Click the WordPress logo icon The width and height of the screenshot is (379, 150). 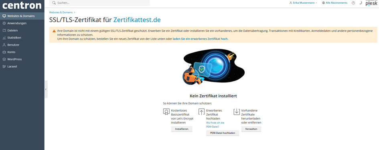[4, 59]
